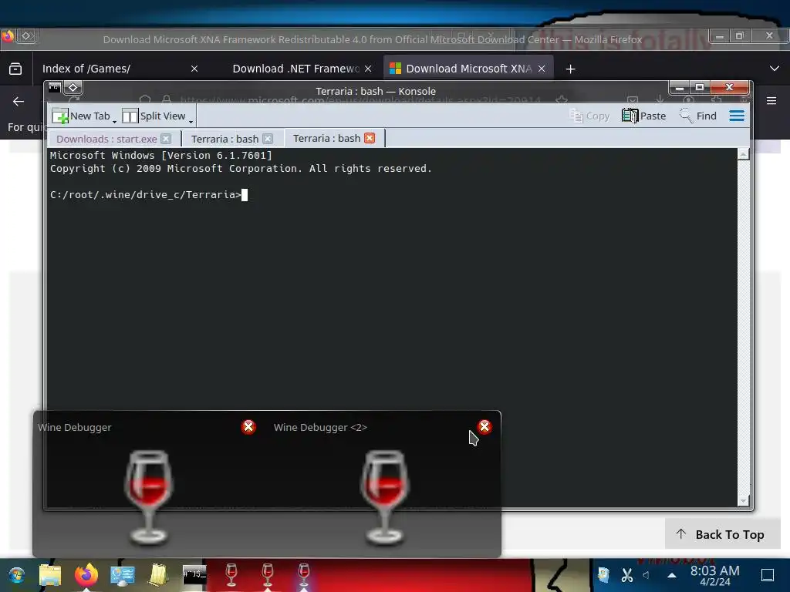Screen dimensions: 790x592
Task: Open the file manager folder icon on taskbar
Action: click(x=50, y=575)
